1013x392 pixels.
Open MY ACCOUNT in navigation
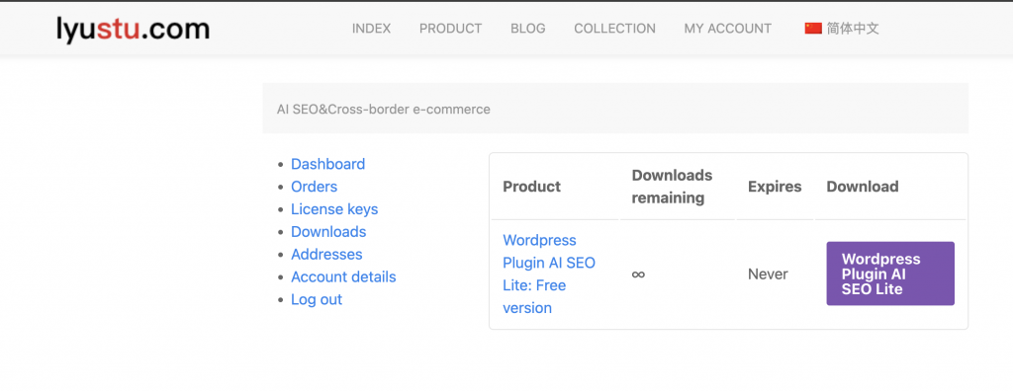click(x=727, y=29)
